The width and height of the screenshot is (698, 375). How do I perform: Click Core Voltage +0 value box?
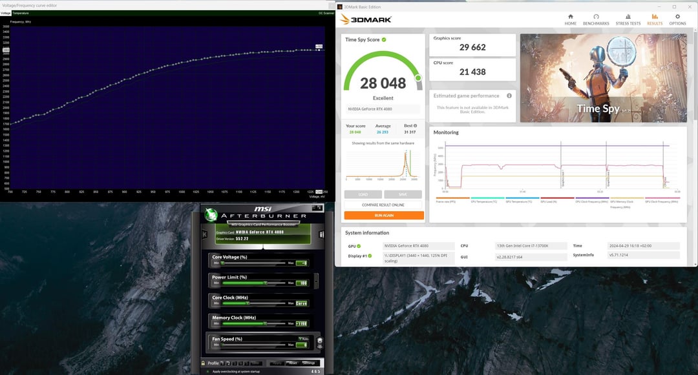[301, 263]
